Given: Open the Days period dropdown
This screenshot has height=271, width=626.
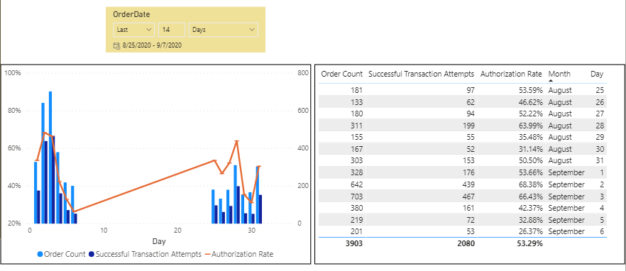Looking at the screenshot, I should [x=223, y=30].
